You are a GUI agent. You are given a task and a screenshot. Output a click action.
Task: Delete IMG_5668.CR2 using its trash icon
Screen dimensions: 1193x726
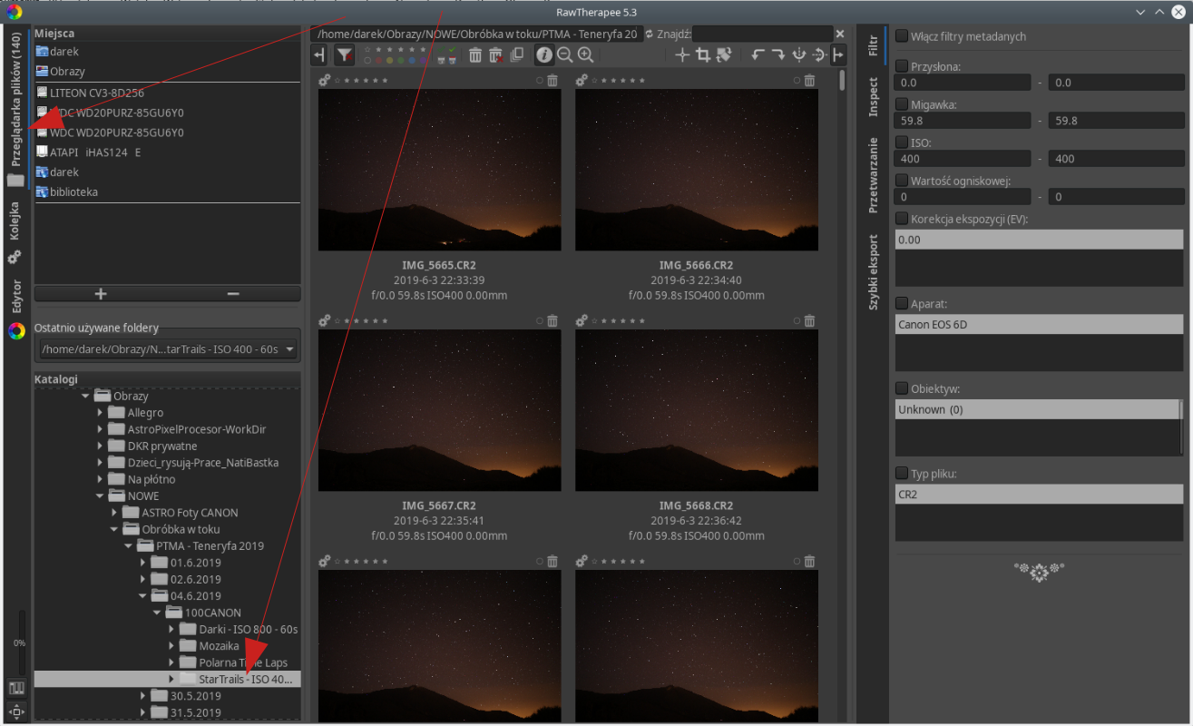809,321
